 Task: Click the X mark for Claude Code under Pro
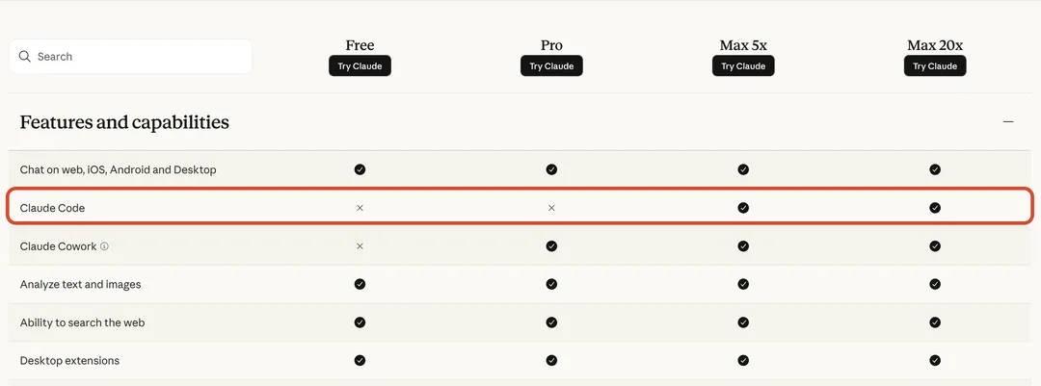pos(551,208)
